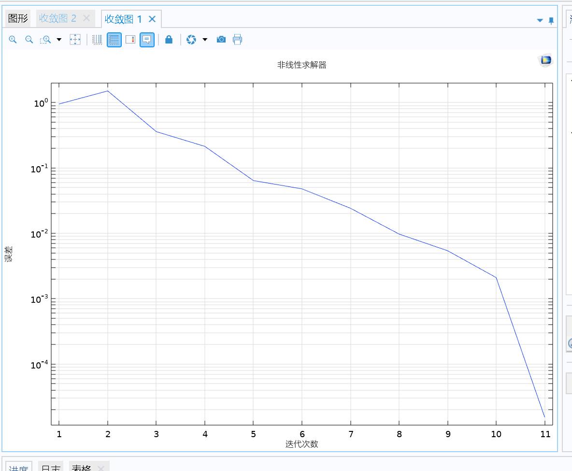Pin the graphics window with pin icon
This screenshot has height=471, width=572.
[551, 20]
